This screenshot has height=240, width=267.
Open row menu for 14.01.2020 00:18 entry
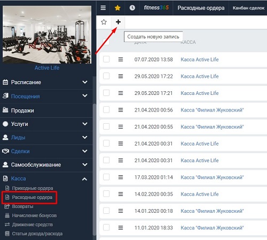121,211
